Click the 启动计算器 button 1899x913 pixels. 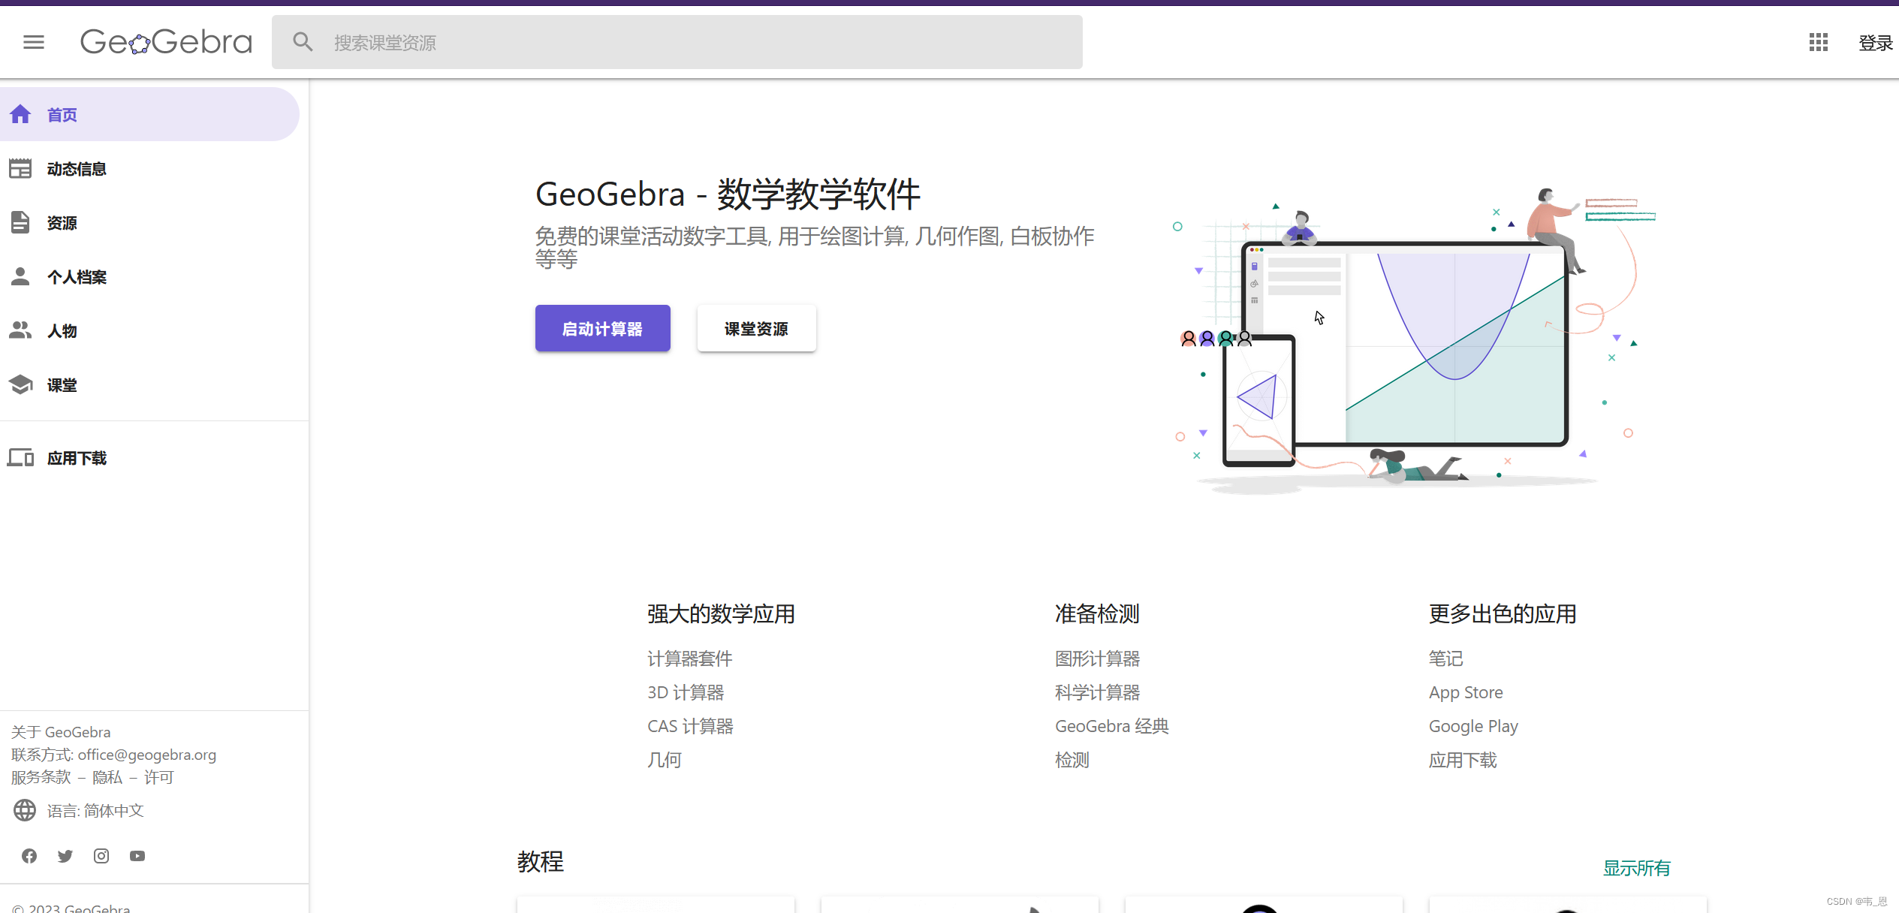pos(602,328)
